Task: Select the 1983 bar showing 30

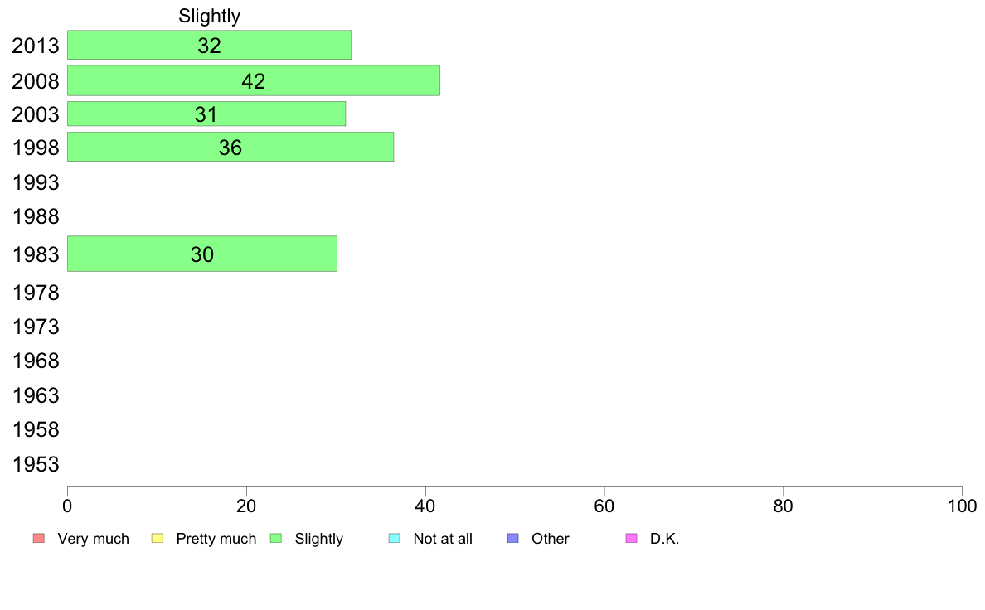Action: click(x=201, y=254)
